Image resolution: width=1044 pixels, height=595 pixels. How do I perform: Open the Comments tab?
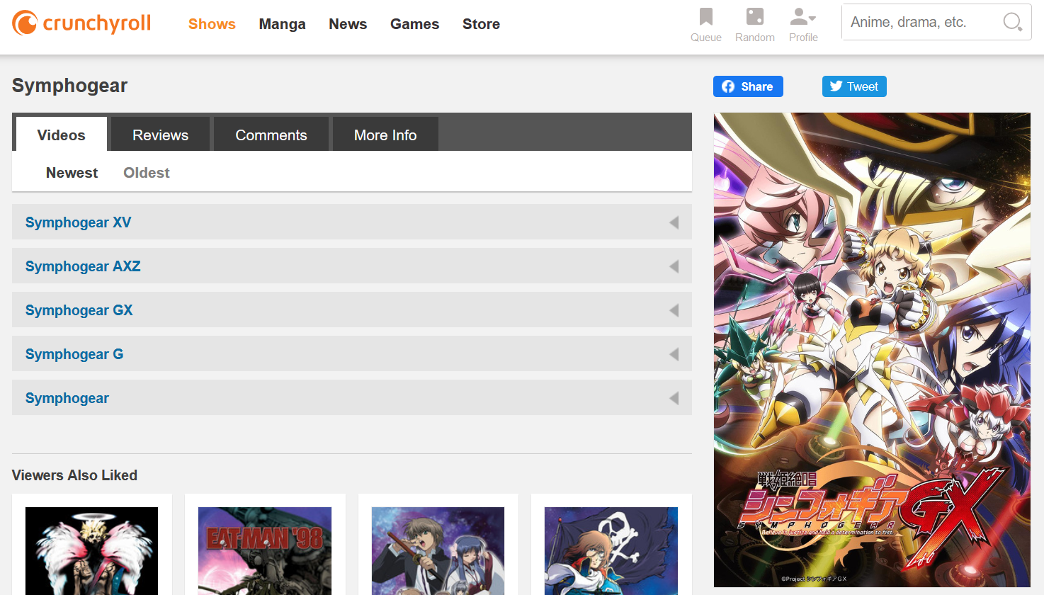pyautogui.click(x=271, y=135)
